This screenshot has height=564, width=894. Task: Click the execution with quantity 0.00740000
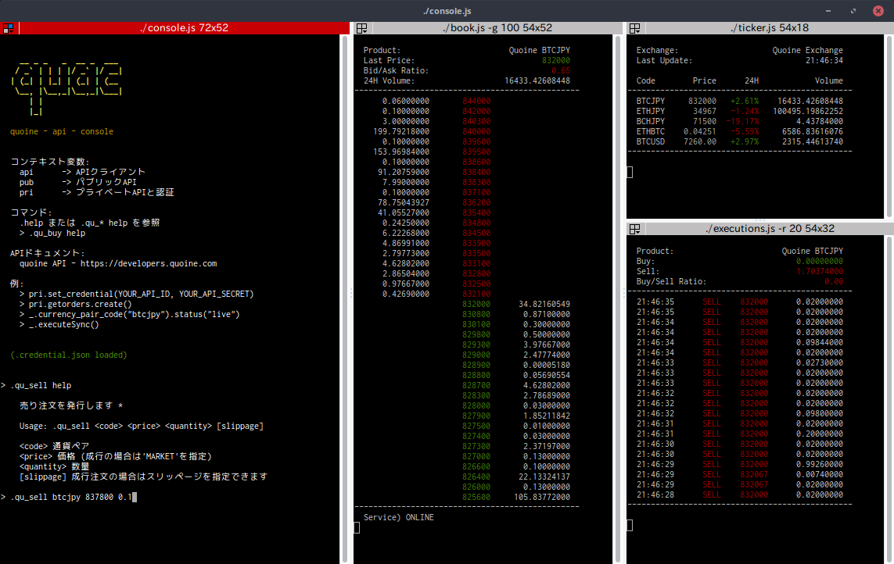(x=739, y=475)
